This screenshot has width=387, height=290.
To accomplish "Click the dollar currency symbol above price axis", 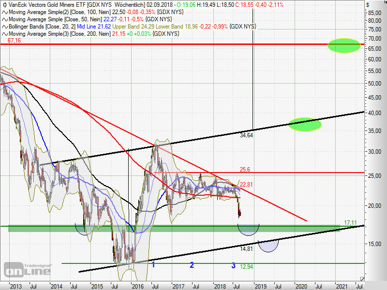I will pos(368,5).
